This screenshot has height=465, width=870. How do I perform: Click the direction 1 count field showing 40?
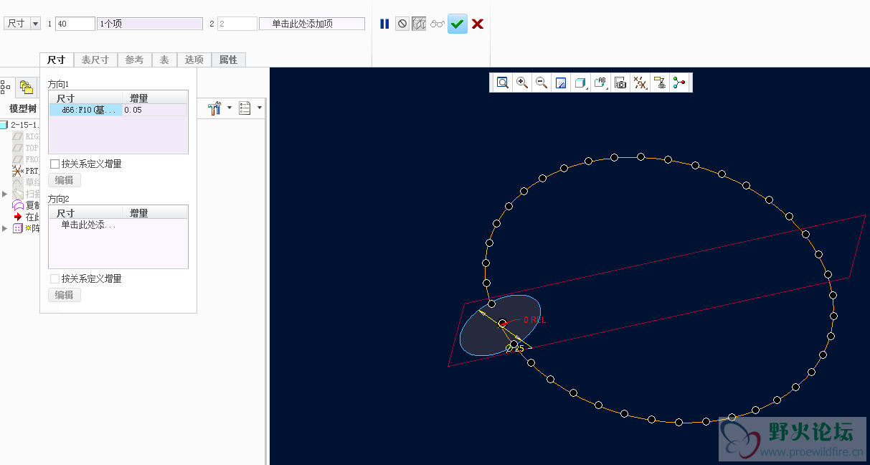click(75, 24)
